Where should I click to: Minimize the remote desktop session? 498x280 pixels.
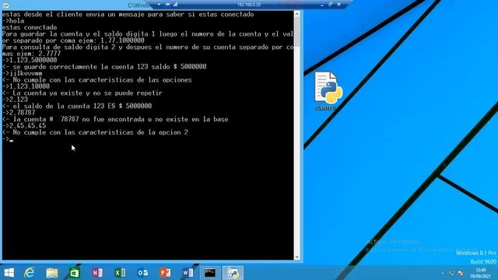(322, 5)
